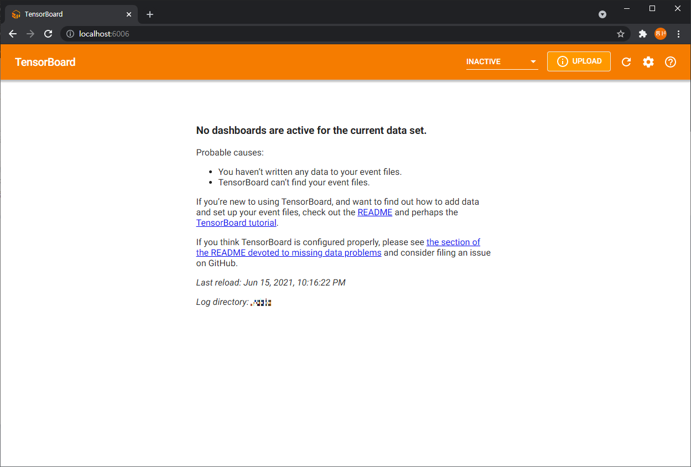Close the TensorBoard browser tab
This screenshot has width=691, height=467.
coord(129,14)
